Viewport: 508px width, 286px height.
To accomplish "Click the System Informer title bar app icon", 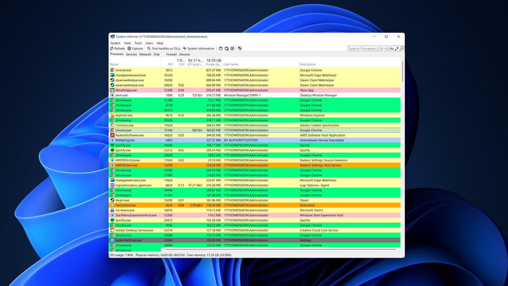I will point(112,37).
